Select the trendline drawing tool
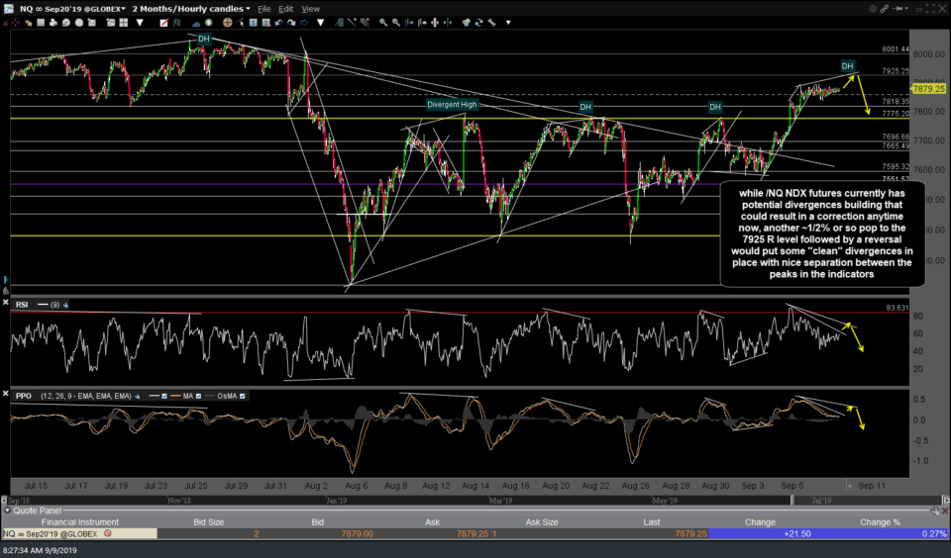This screenshot has height=558, width=951. tap(352, 23)
